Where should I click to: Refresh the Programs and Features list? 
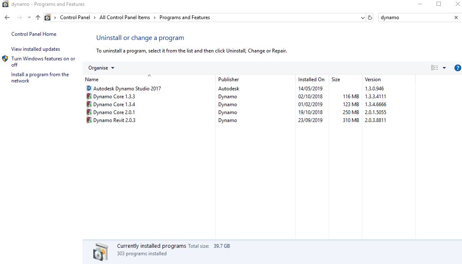tap(370, 17)
